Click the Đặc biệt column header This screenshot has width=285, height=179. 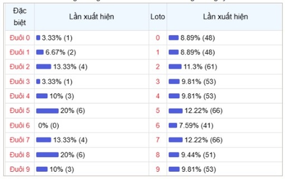click(20, 17)
